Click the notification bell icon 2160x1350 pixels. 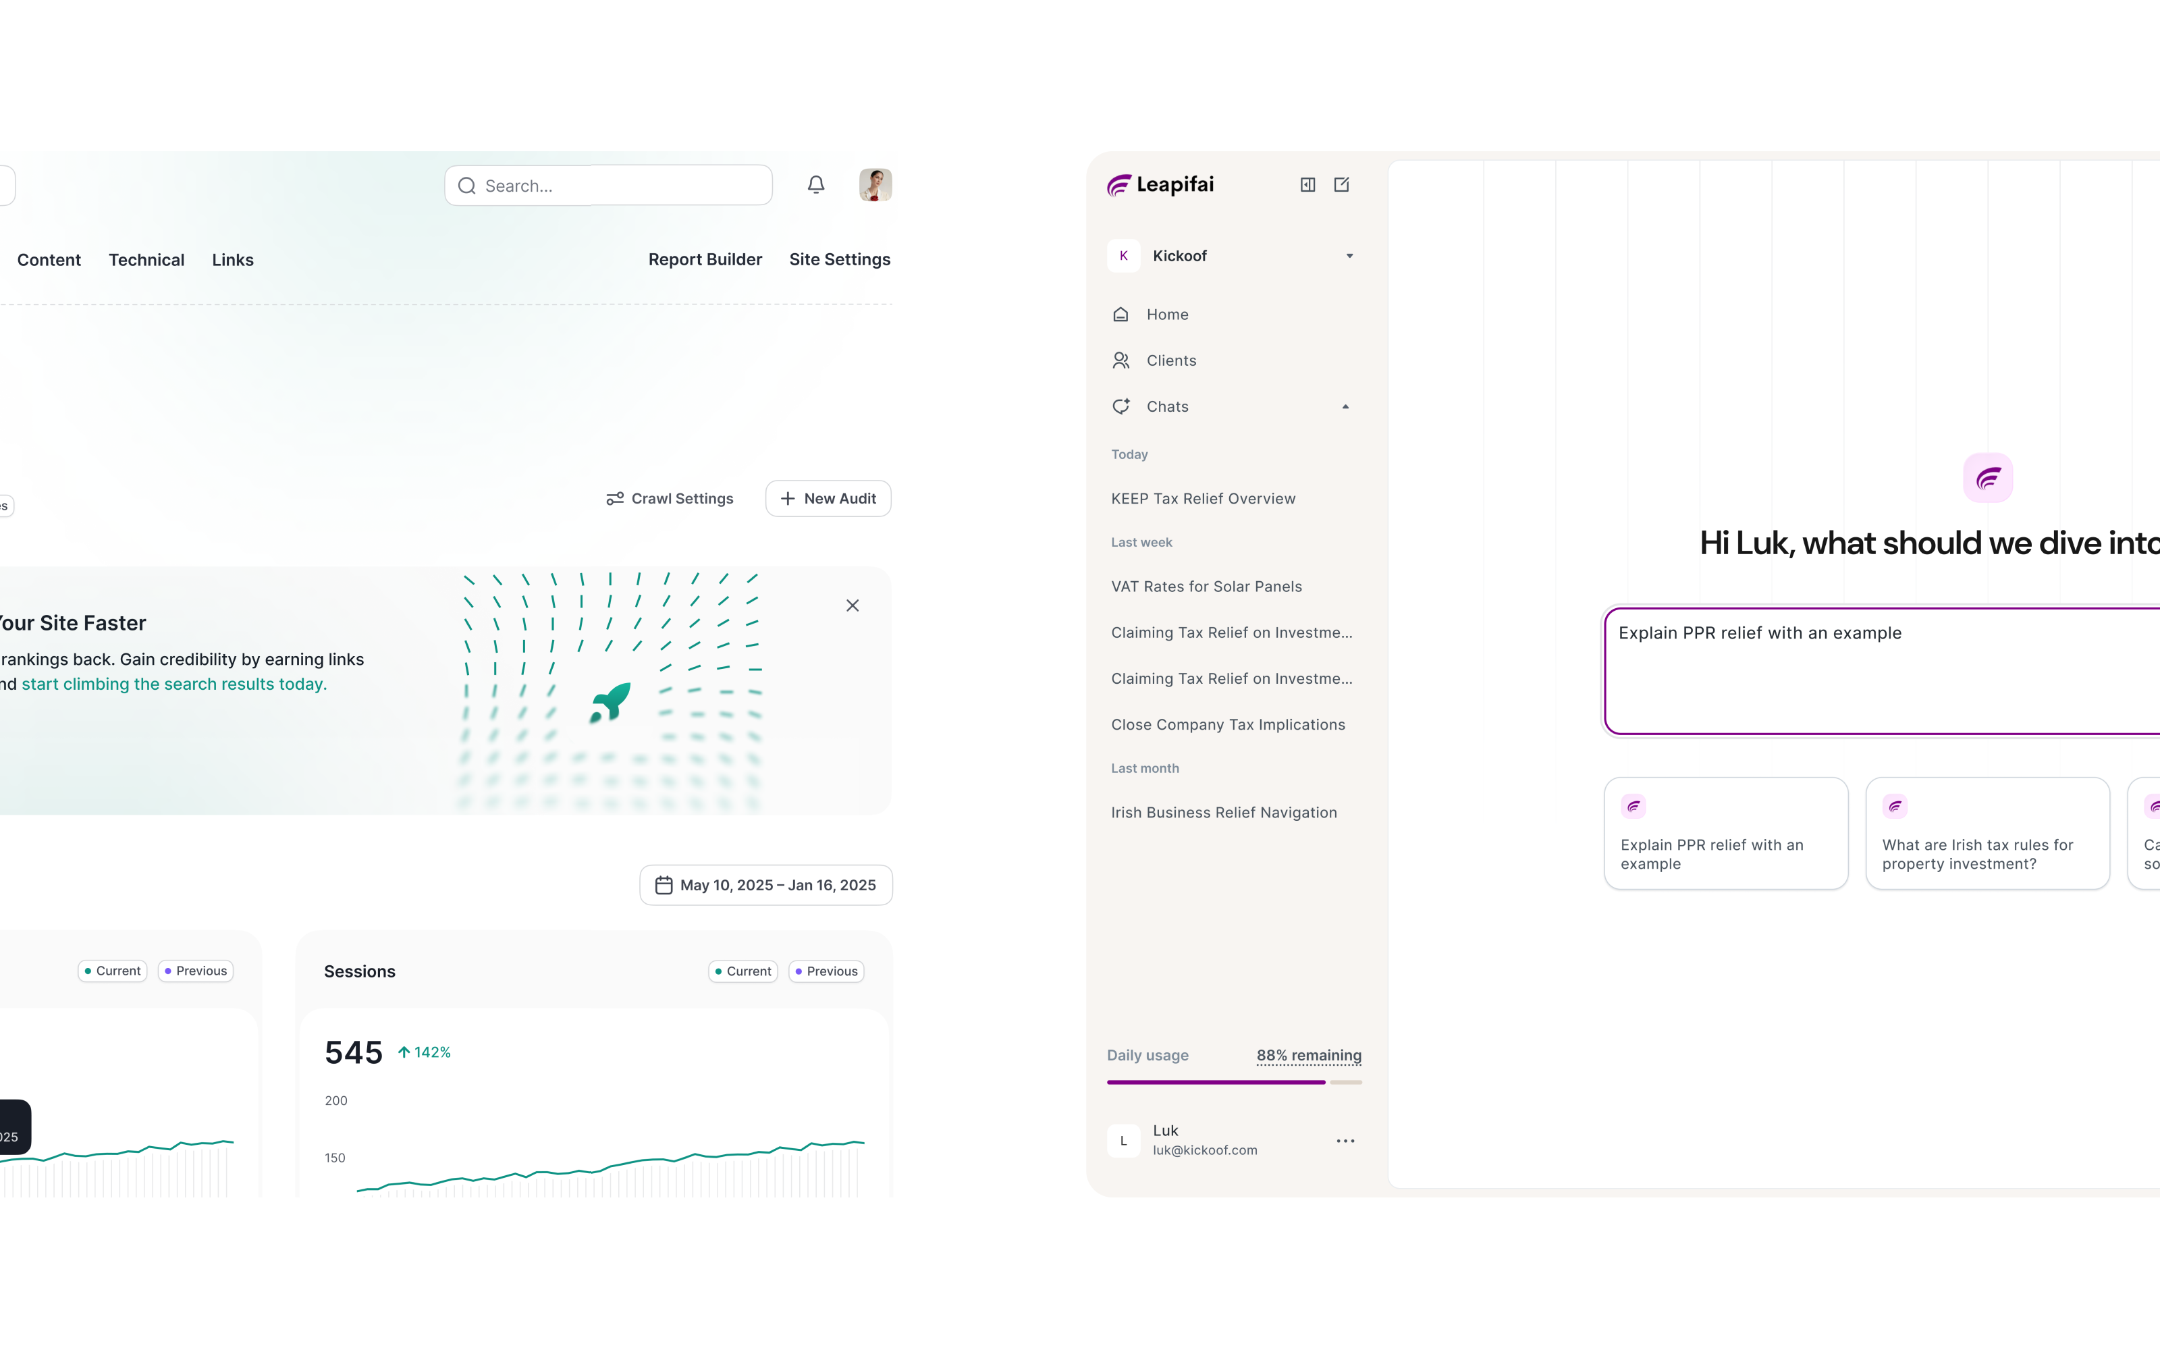tap(816, 185)
